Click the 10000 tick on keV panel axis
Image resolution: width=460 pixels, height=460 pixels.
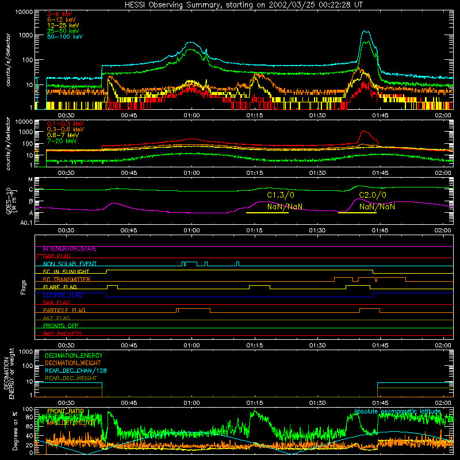click(24, 12)
